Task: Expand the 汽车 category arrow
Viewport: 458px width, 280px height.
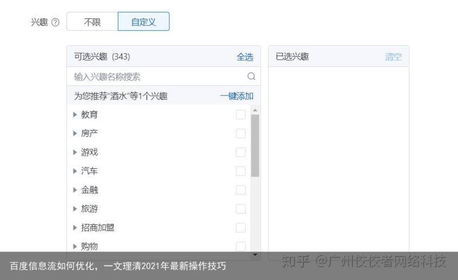Action: click(75, 171)
